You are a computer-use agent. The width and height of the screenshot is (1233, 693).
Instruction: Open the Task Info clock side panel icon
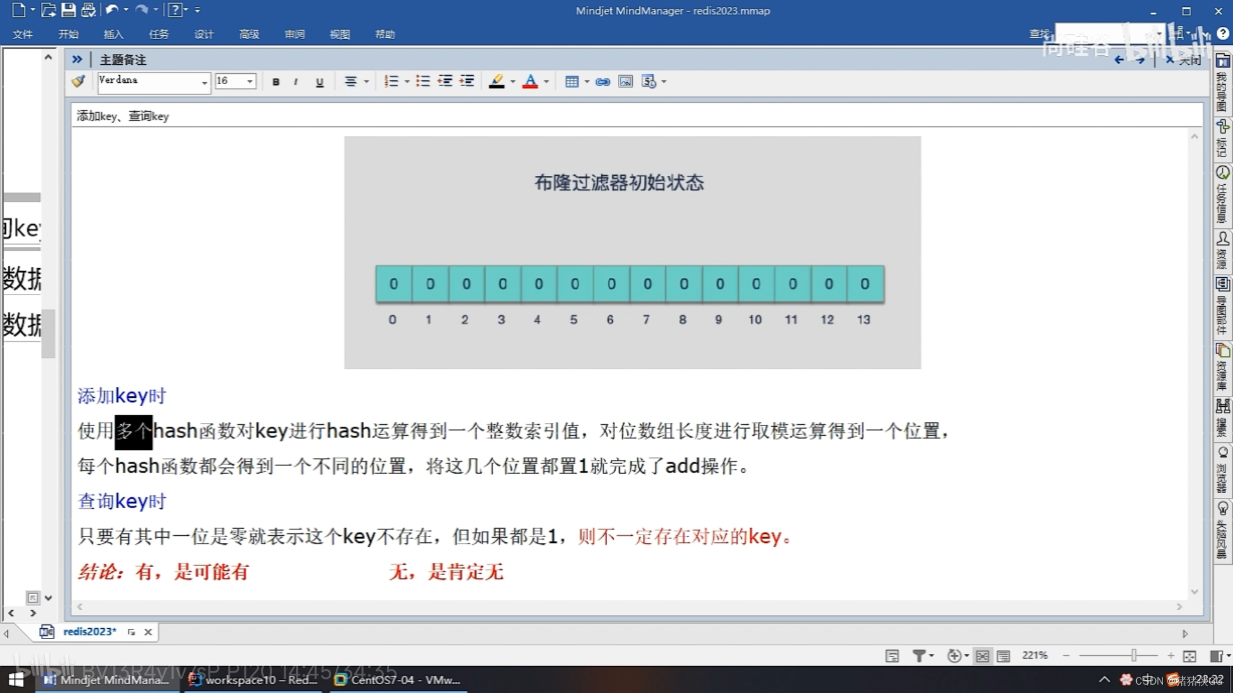tap(1223, 173)
